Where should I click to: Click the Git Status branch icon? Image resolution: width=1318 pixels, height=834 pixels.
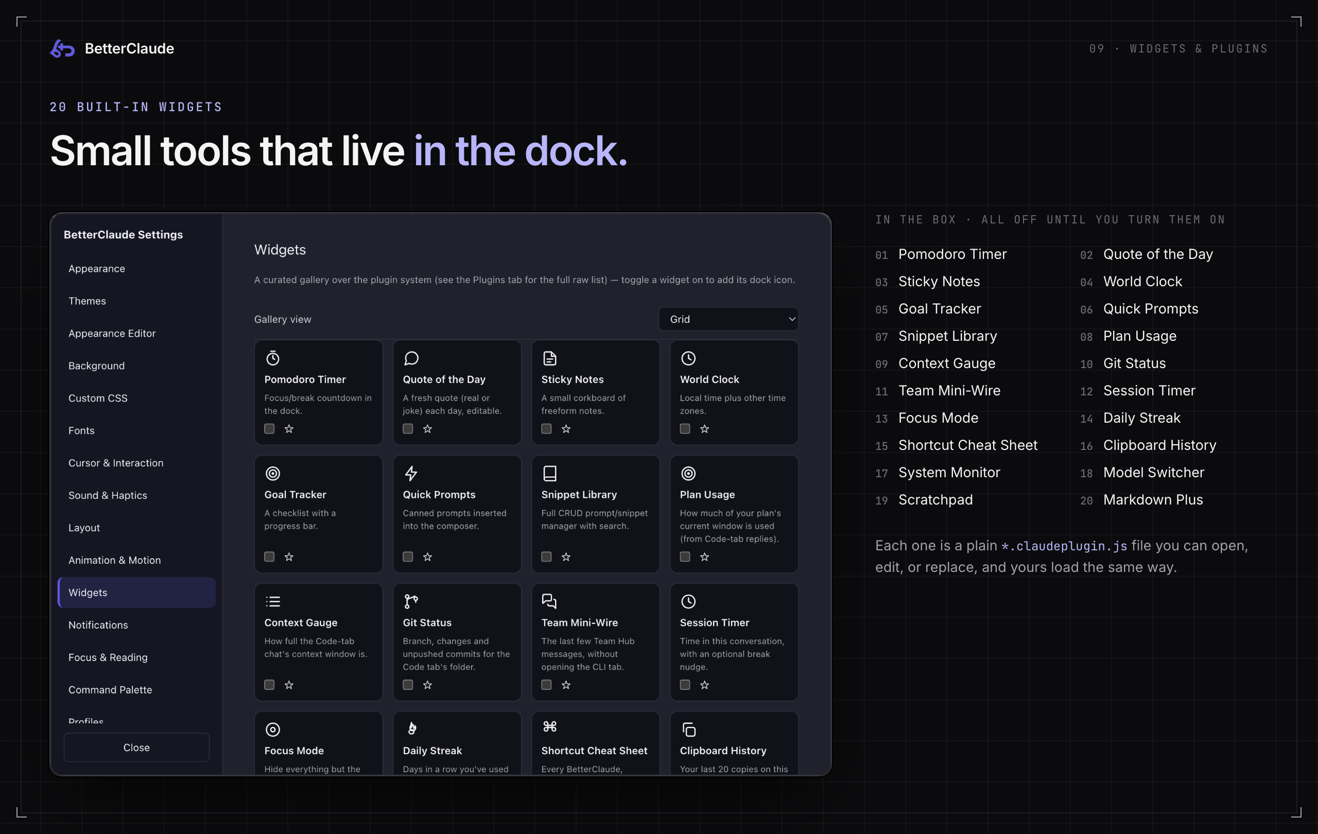click(411, 601)
